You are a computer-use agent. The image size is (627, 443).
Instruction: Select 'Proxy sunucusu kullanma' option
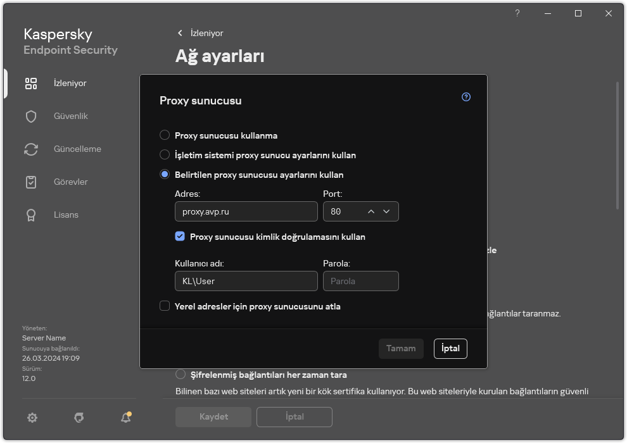pyautogui.click(x=165, y=135)
